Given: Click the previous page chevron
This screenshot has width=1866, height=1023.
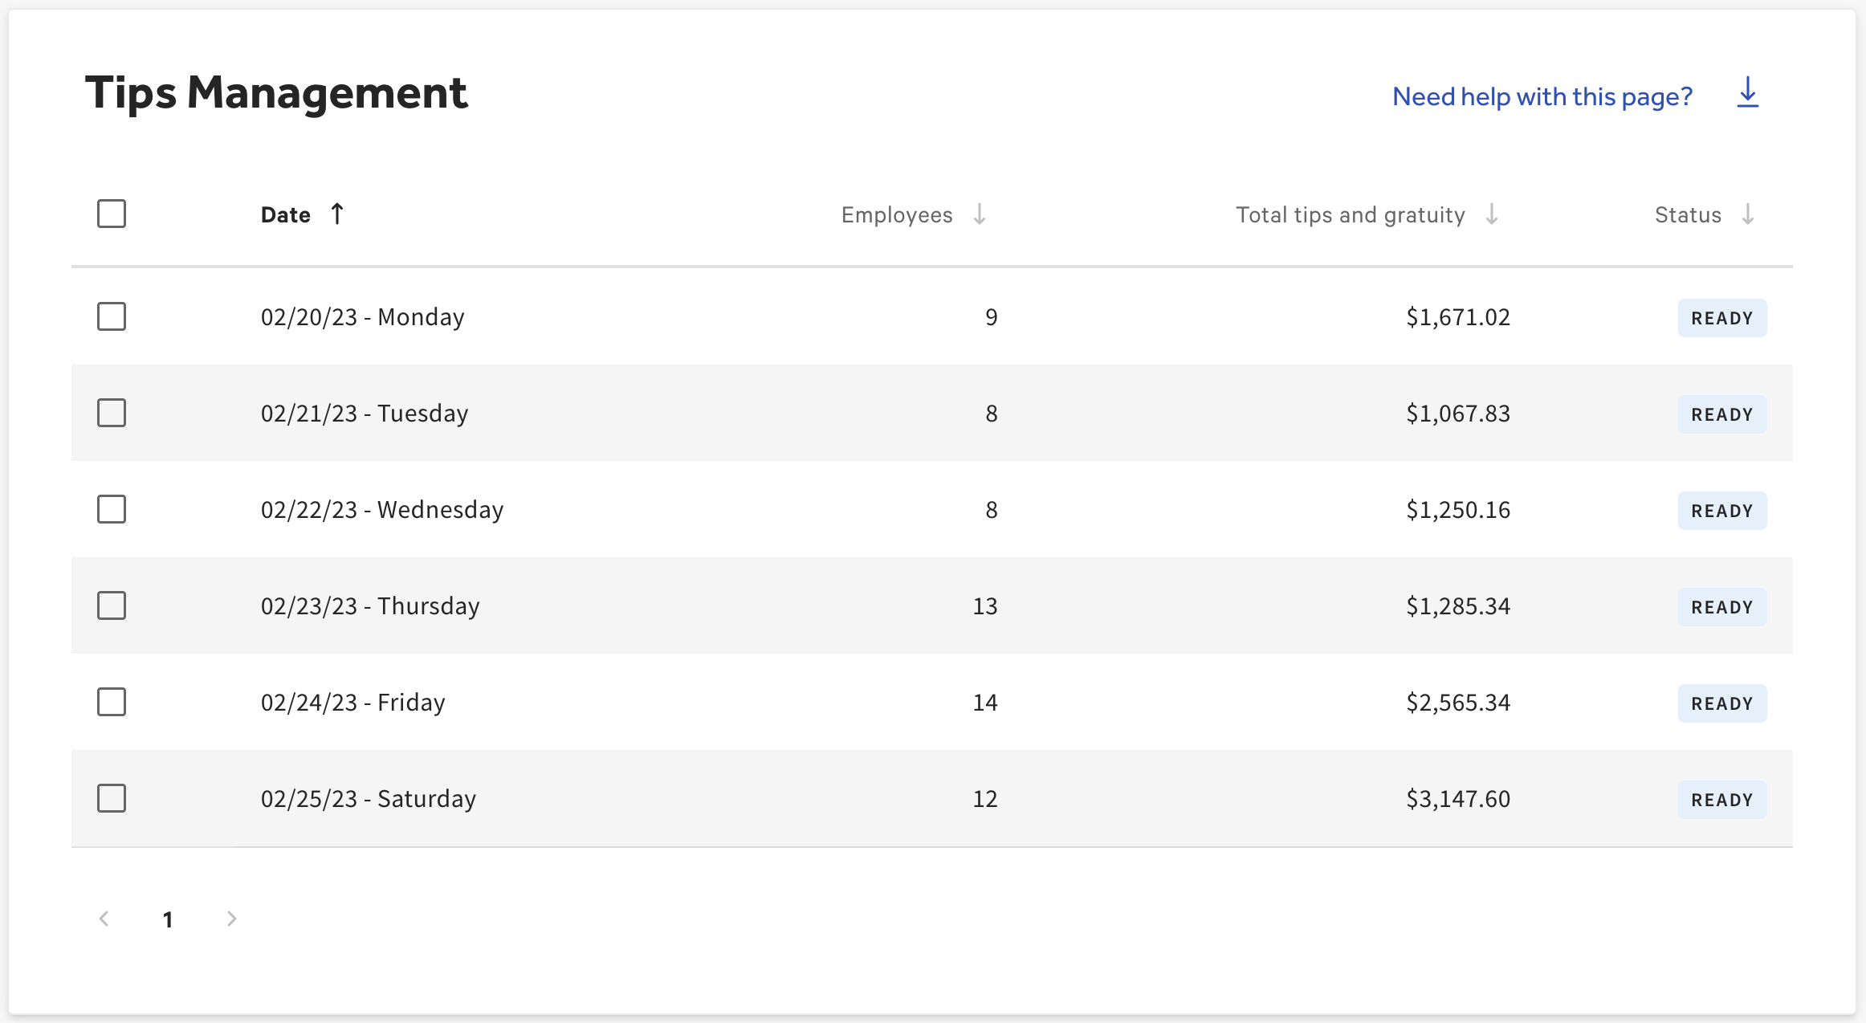Looking at the screenshot, I should 104,919.
